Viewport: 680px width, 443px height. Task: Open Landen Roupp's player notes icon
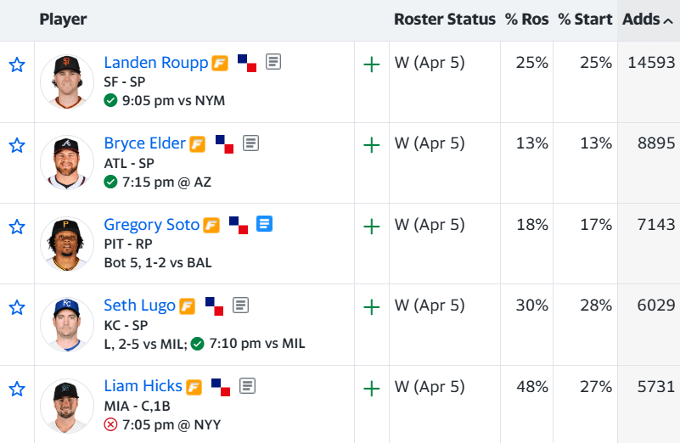(273, 62)
